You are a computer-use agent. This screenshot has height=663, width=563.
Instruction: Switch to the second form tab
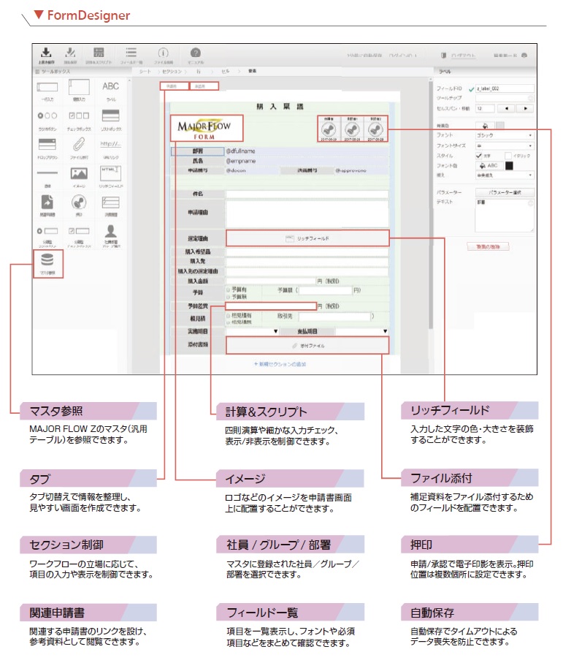(x=199, y=87)
